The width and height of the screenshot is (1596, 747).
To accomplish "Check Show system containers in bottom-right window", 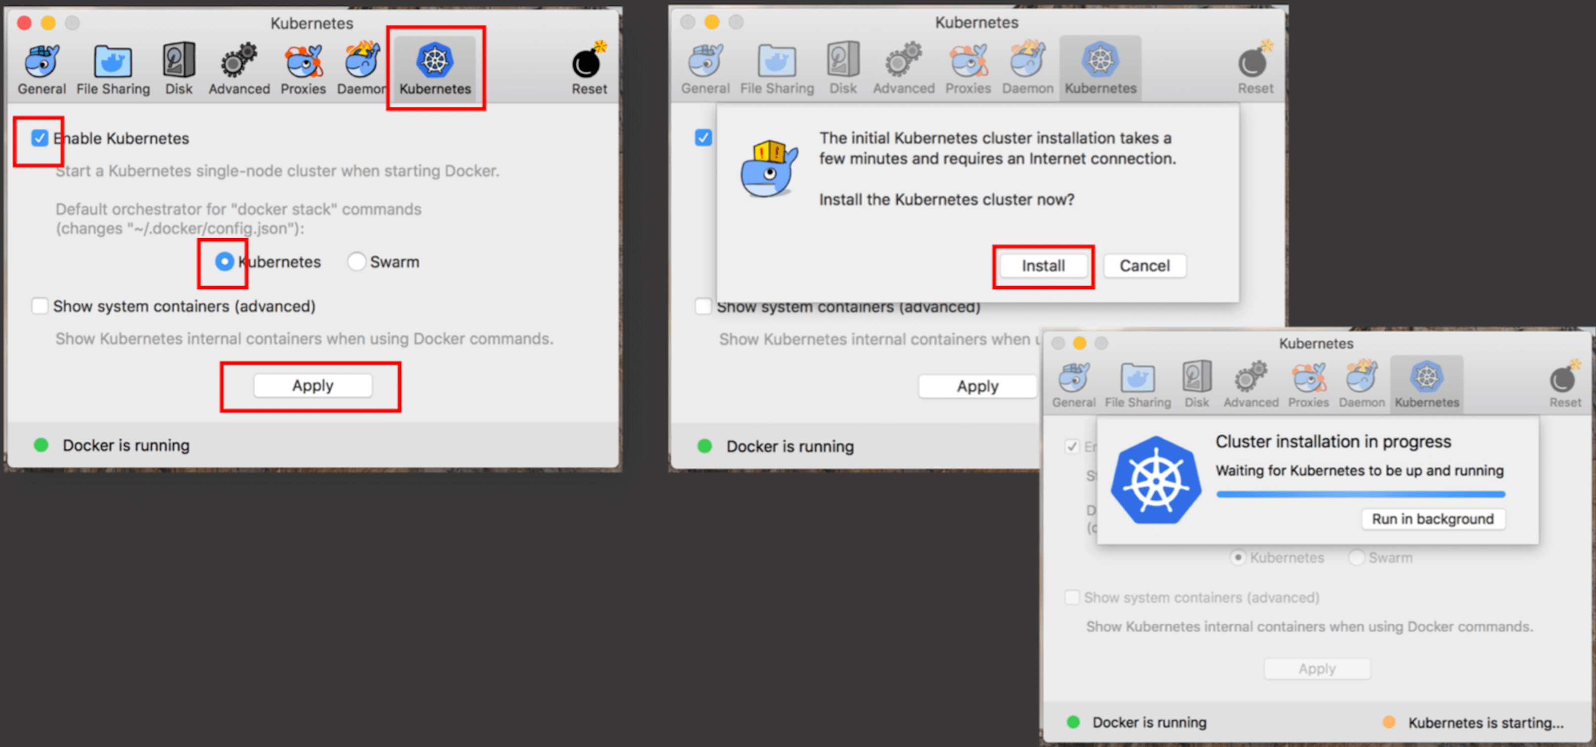I will point(1072,597).
